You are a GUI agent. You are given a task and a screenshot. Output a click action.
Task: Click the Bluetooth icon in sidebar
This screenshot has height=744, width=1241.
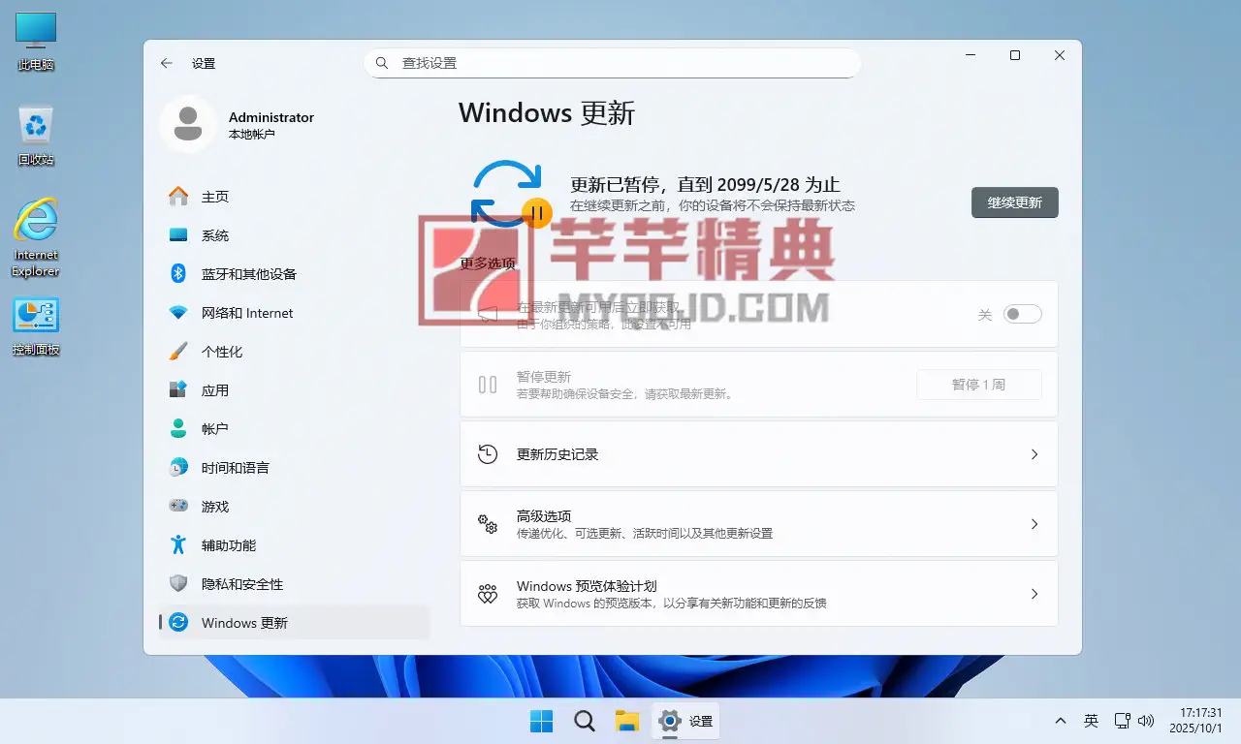pos(178,273)
